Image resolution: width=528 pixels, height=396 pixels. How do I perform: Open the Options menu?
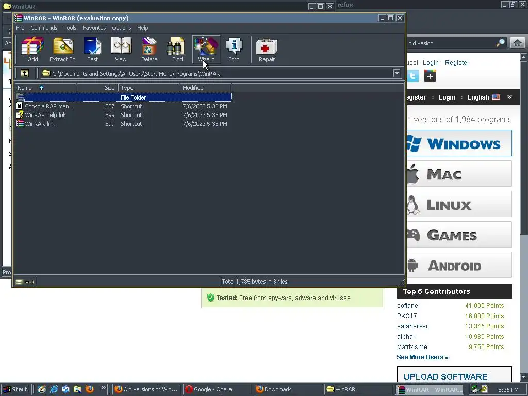pos(122,28)
